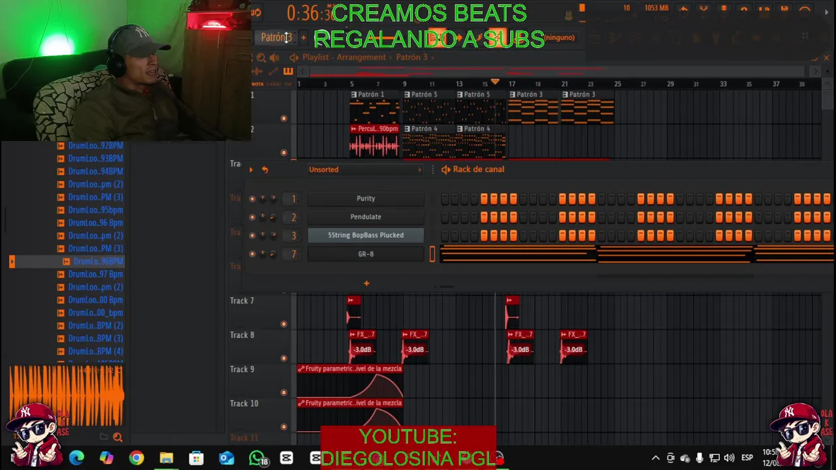Open mixer track selector 2 for Pendulate
836x470 pixels.
tap(293, 217)
